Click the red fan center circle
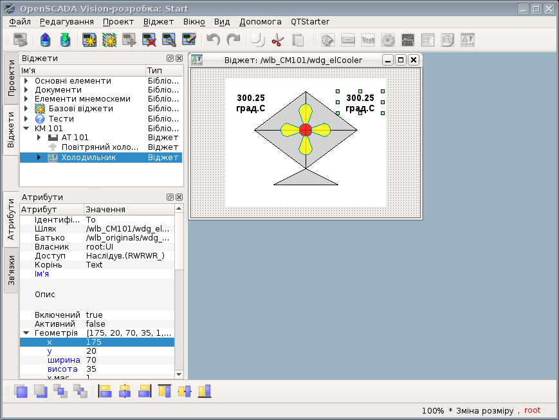 [x=306, y=130]
